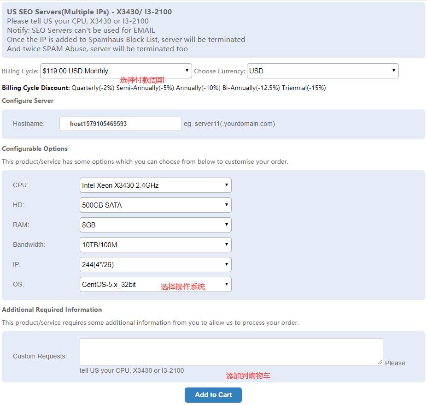Focus the Custom Requests text area
427x405 pixels.
tap(231, 352)
